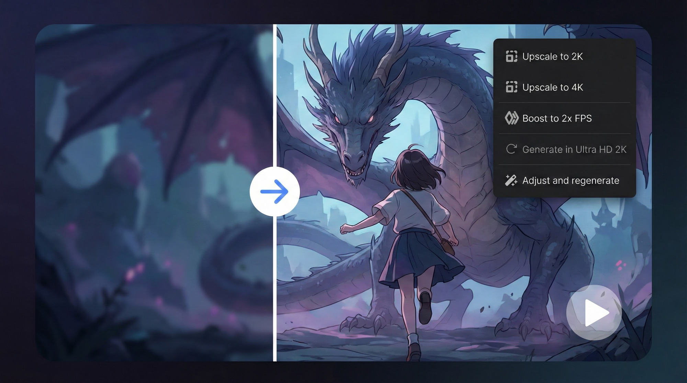The width and height of the screenshot is (687, 383).
Task: Click the magic wand regenerate icon
Action: (x=511, y=181)
